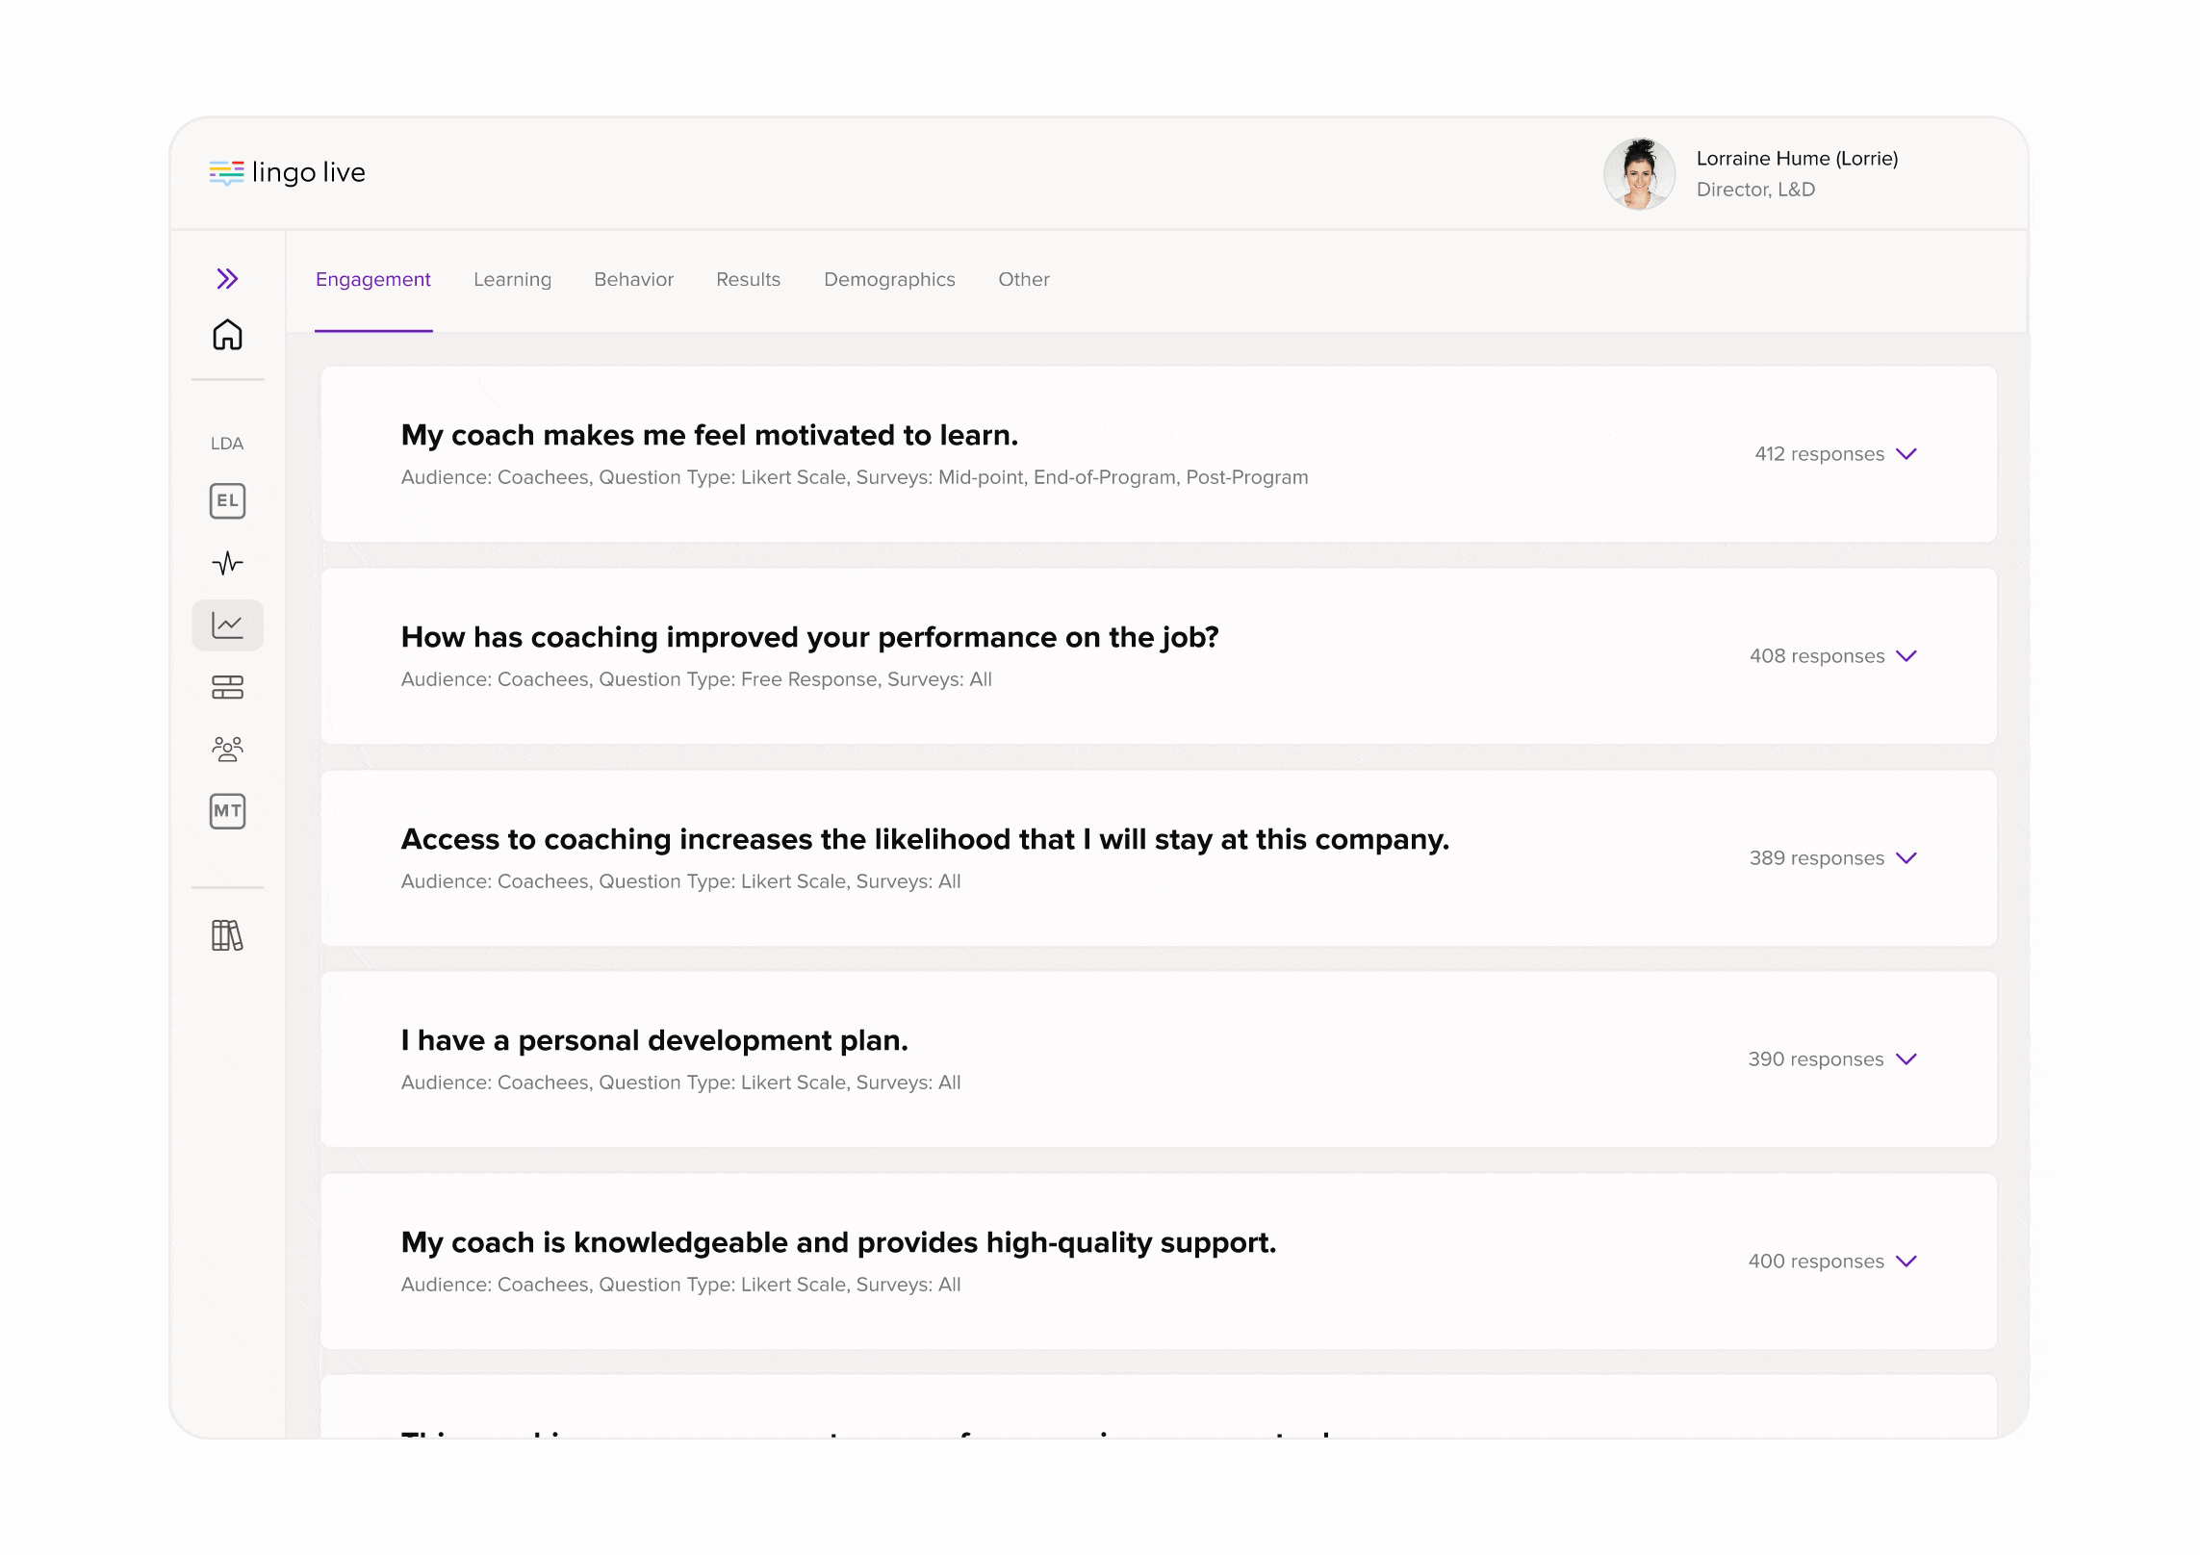Screen dimensions: 2200x1555
Task: Open the library books icon
Action: coord(227,935)
